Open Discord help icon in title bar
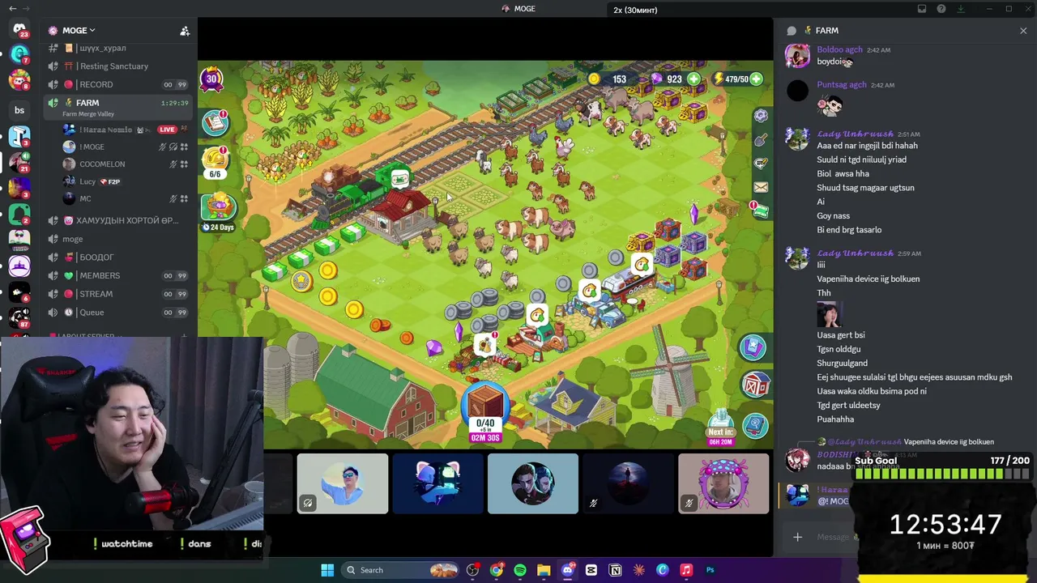Image resolution: width=1037 pixels, height=583 pixels. [x=941, y=9]
